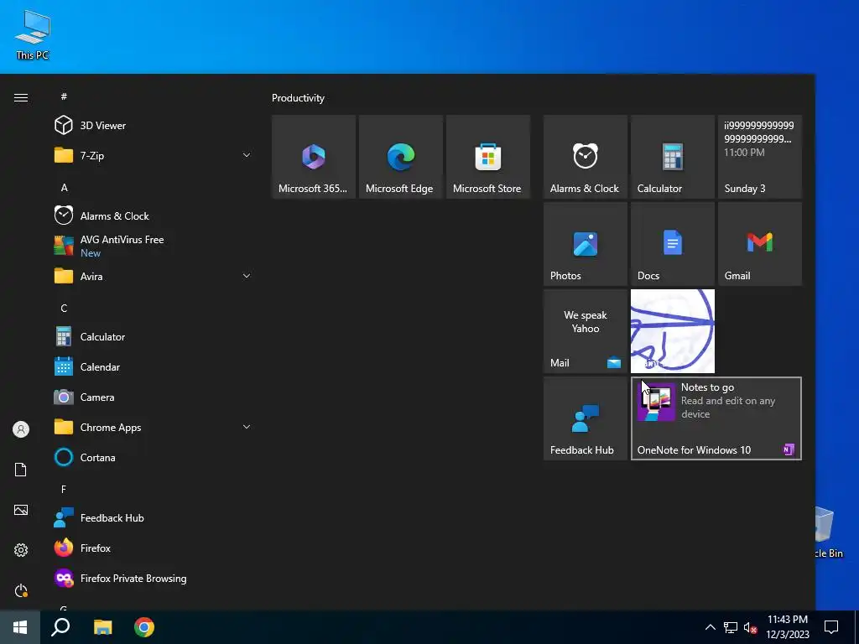This screenshot has width=859, height=644.
Task: Expand the Chrome Apps folder
Action: (x=152, y=427)
